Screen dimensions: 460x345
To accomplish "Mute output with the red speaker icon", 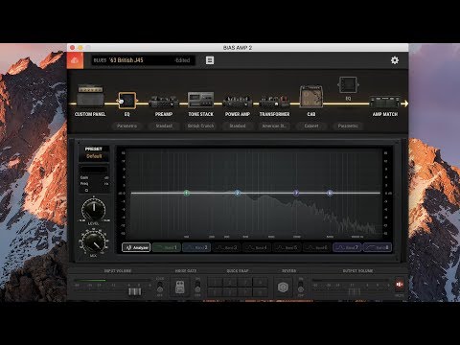I will click(x=400, y=285).
